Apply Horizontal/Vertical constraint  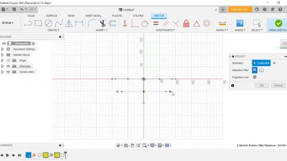click(x=125, y=23)
